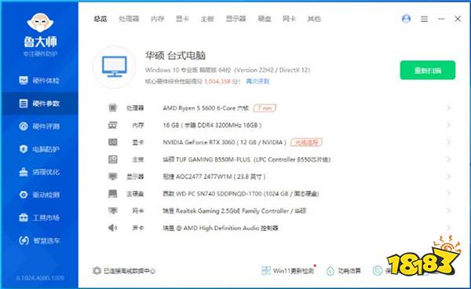Click the 鲁大师 logo mascot
This screenshot has height=289, width=471.
(40, 23)
